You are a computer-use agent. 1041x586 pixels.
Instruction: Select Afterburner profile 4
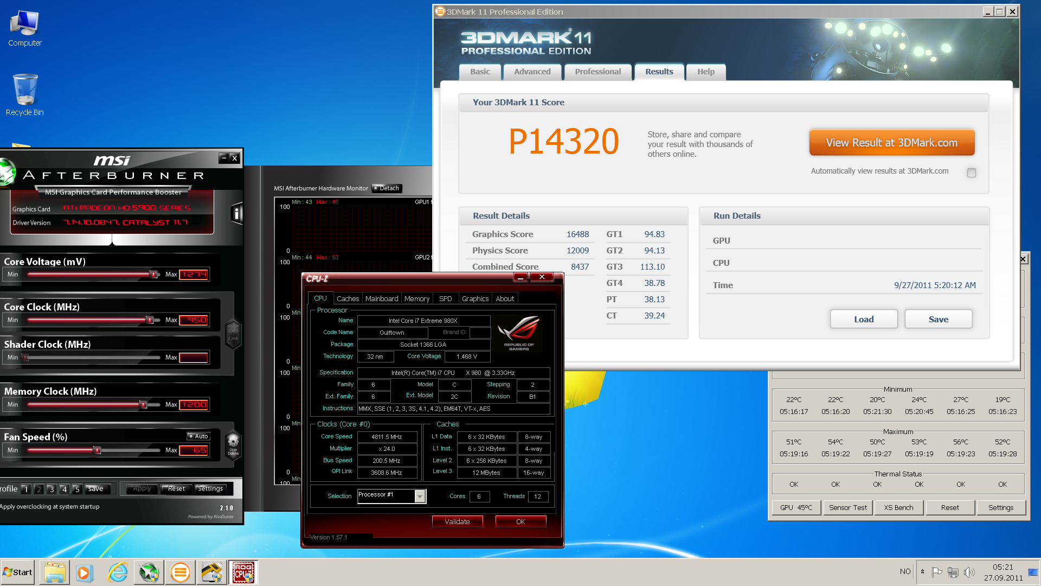tap(65, 489)
